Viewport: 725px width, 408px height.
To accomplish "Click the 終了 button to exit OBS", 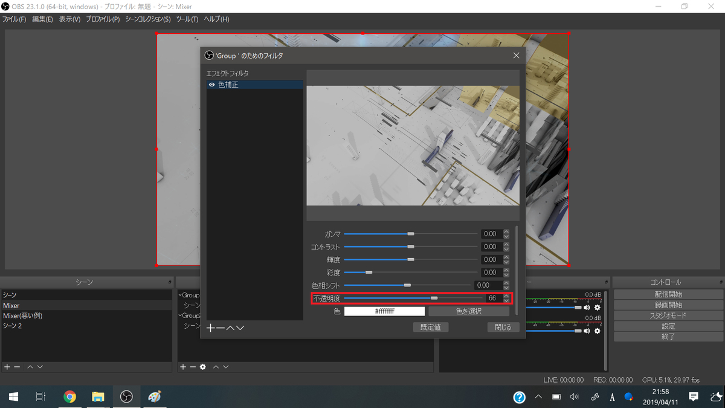I will [668, 337].
